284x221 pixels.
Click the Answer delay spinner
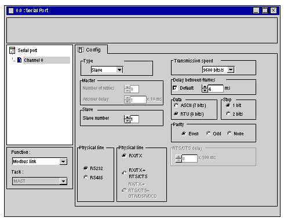point(127,100)
